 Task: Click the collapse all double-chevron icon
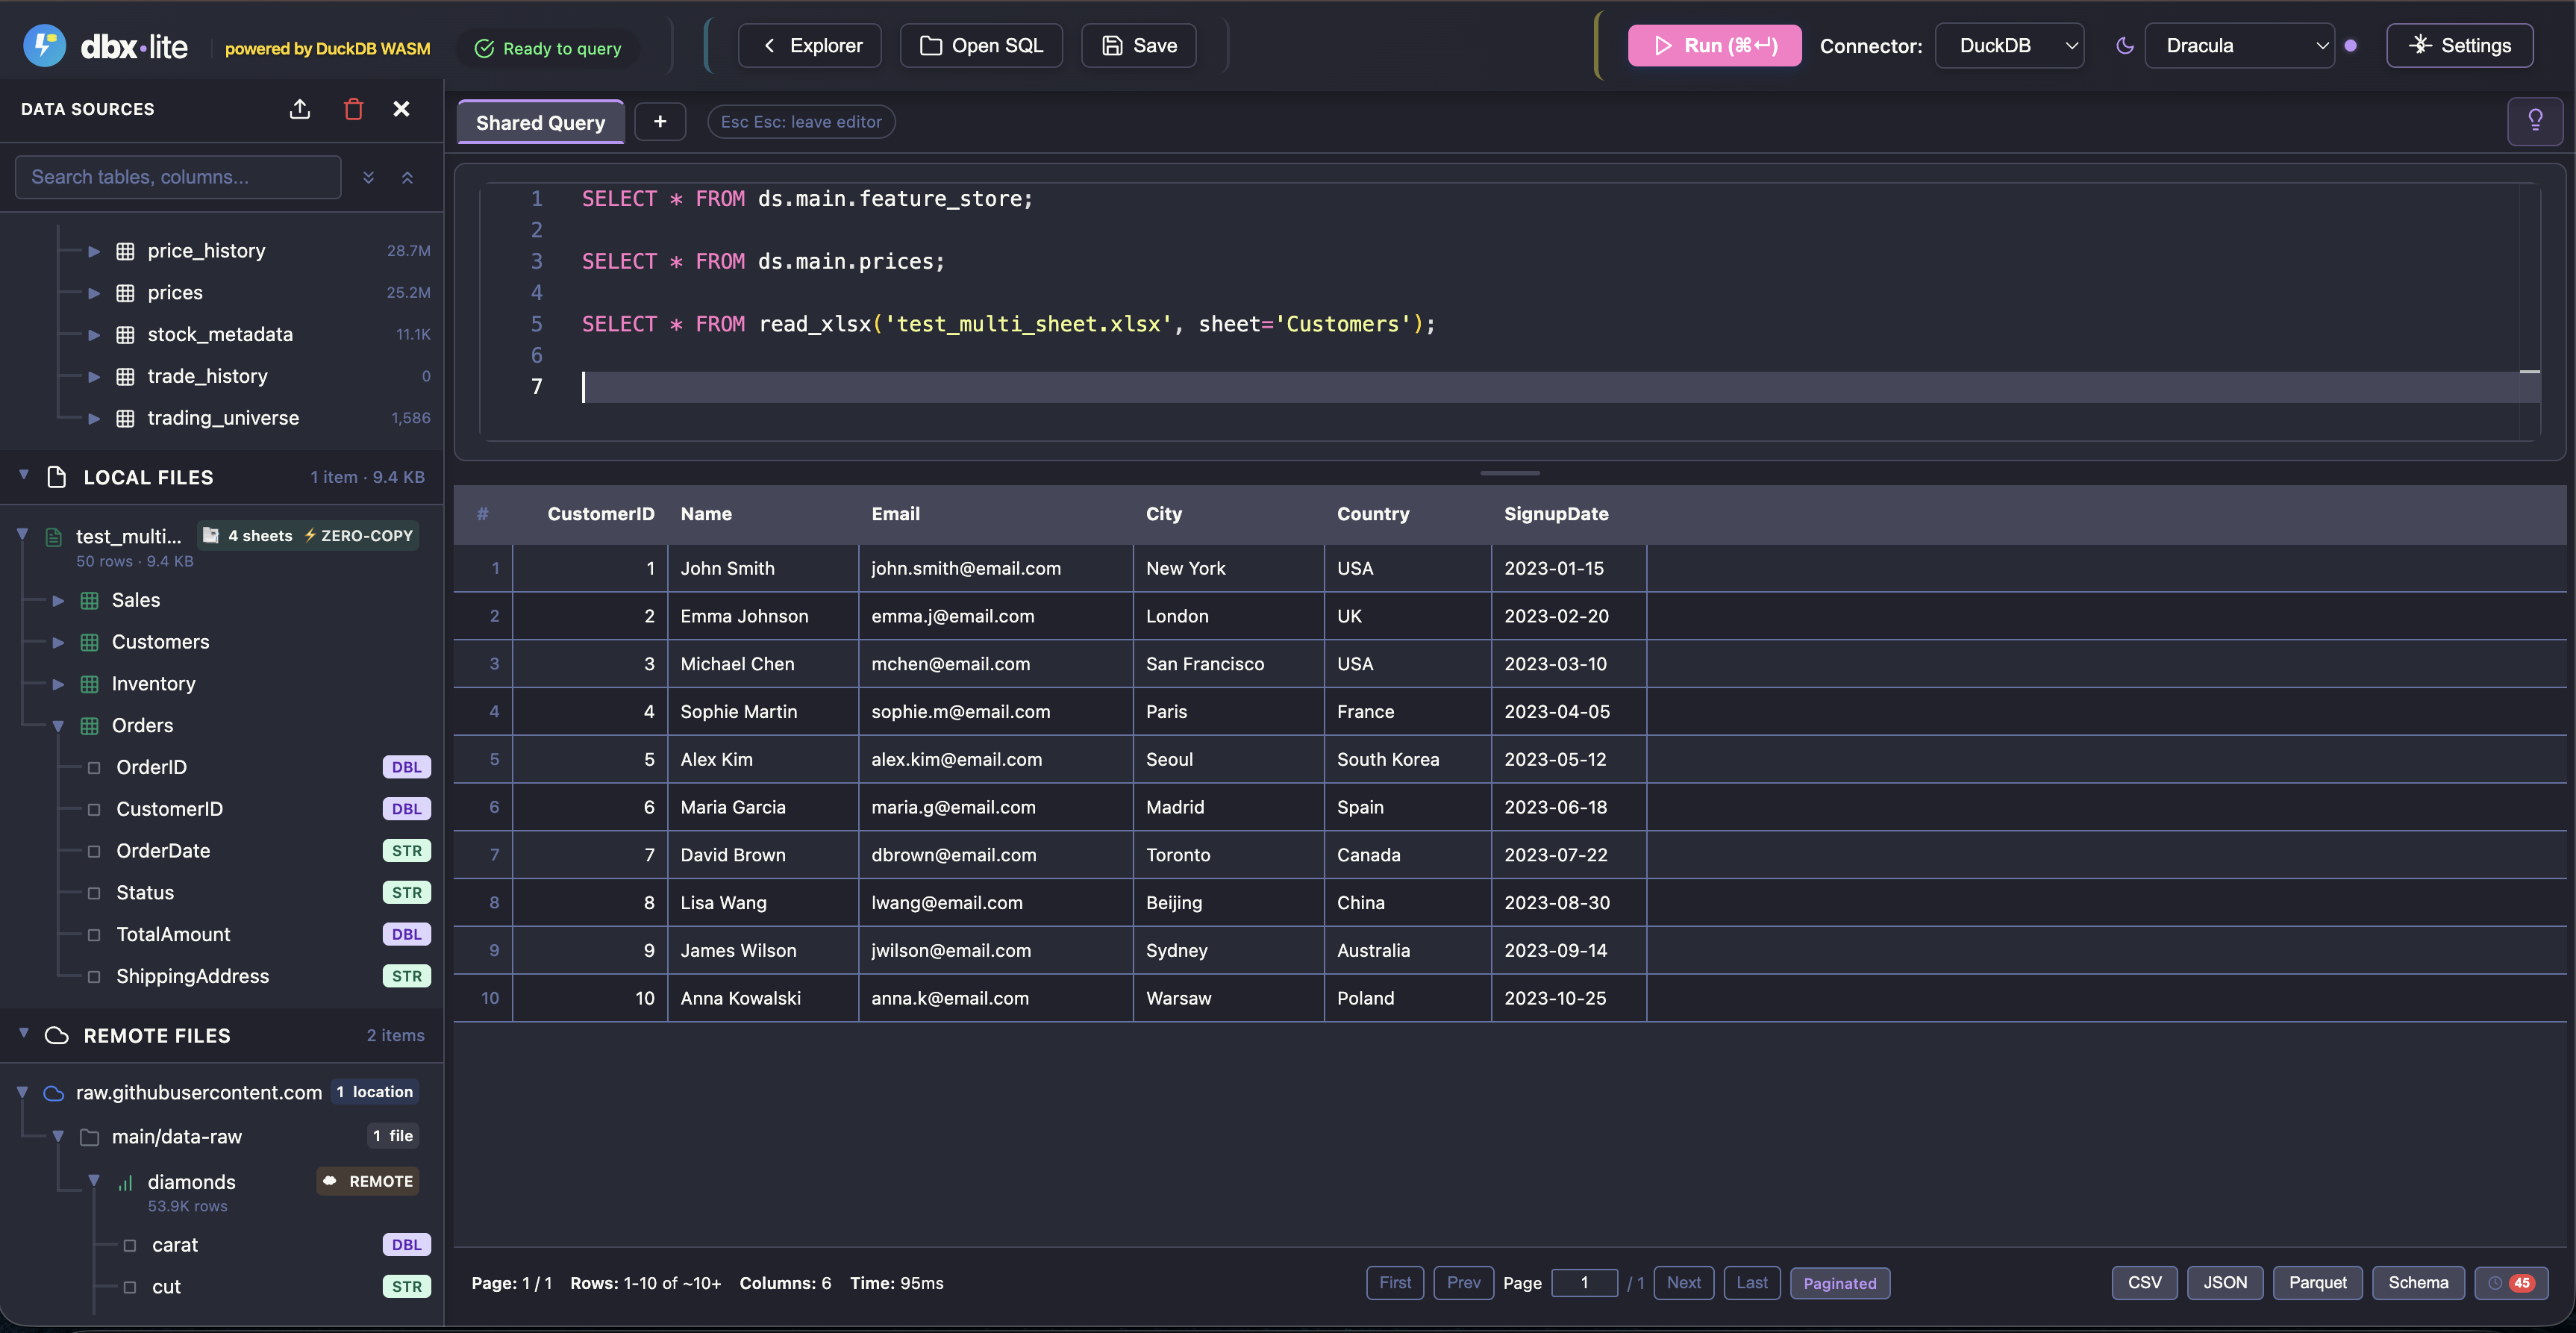pyautogui.click(x=408, y=177)
